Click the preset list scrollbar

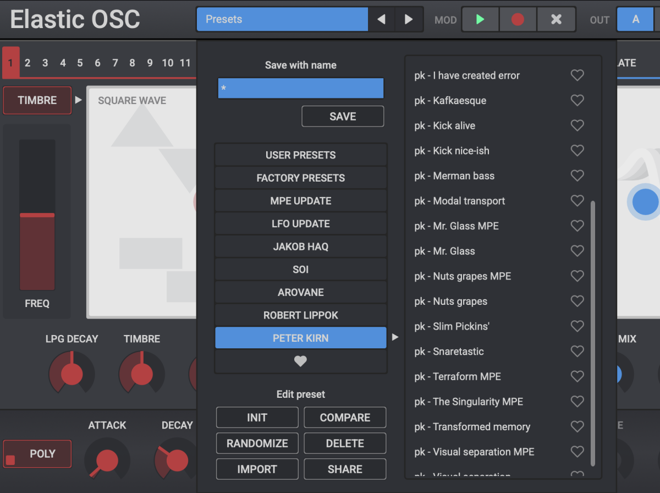pos(592,333)
